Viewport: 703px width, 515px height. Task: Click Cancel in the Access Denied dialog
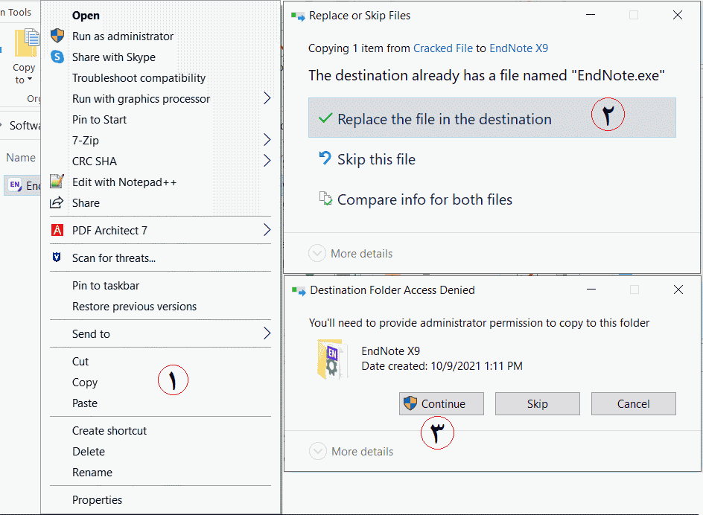point(634,404)
